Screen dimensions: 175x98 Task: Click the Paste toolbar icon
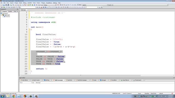tap(20, 5)
